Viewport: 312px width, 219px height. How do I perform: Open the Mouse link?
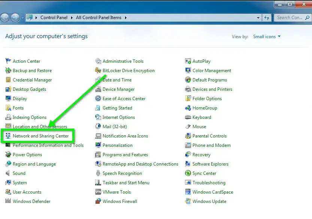pyautogui.click(x=199, y=126)
